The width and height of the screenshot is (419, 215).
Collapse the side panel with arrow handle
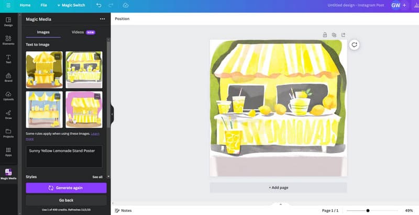[112, 114]
